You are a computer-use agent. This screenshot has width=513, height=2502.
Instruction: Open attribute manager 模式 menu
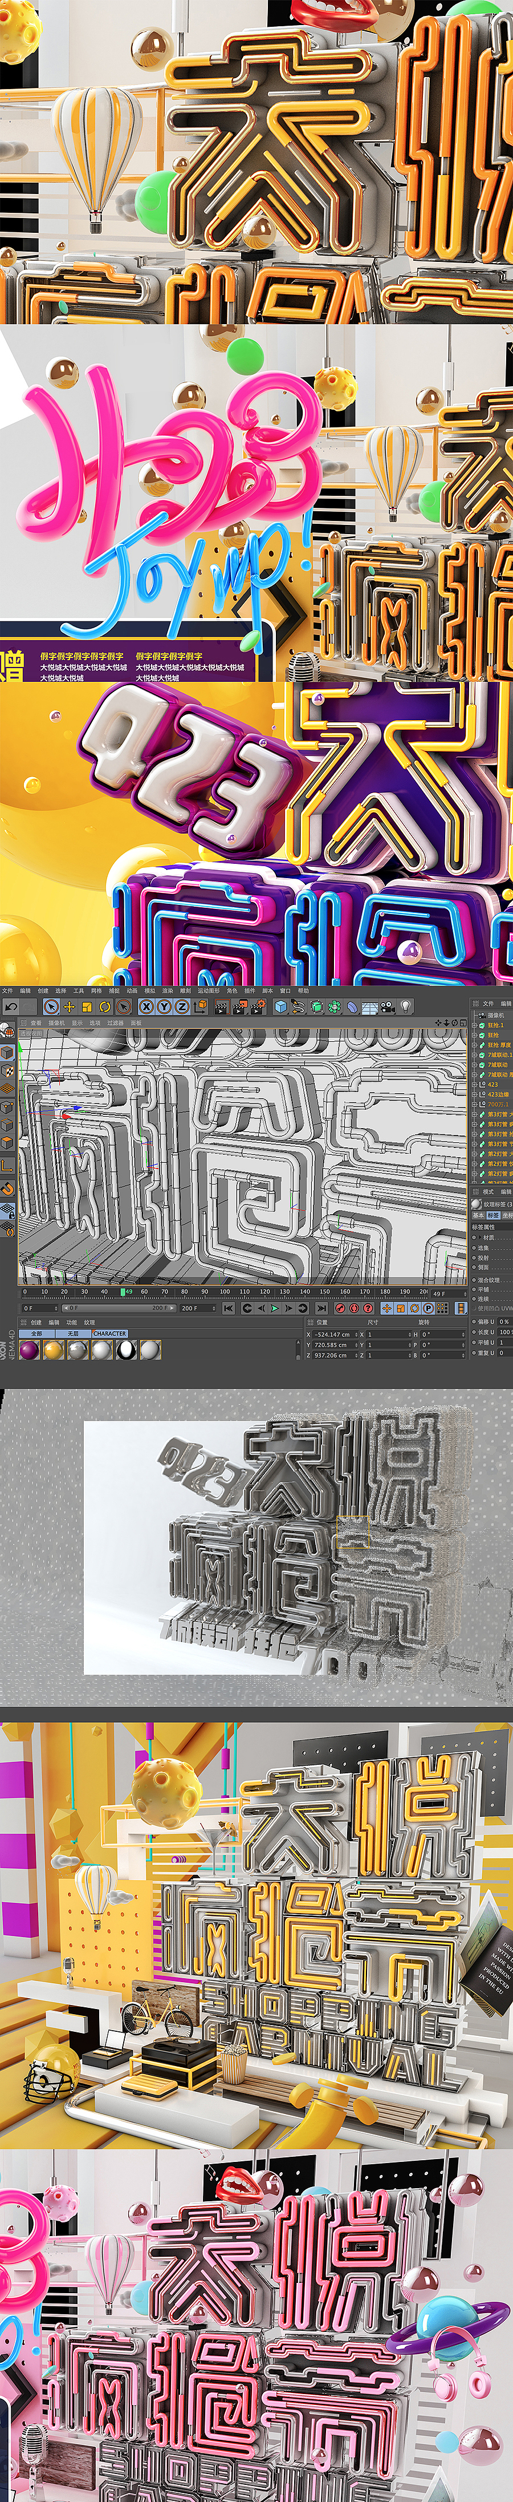[488, 1191]
